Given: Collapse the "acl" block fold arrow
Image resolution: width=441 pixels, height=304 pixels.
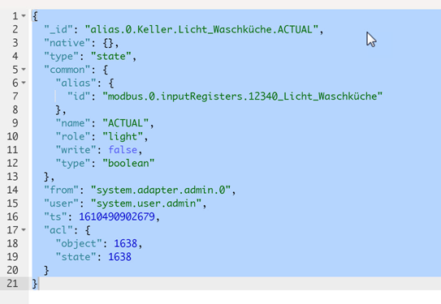Looking at the screenshot, I should [24, 229].
